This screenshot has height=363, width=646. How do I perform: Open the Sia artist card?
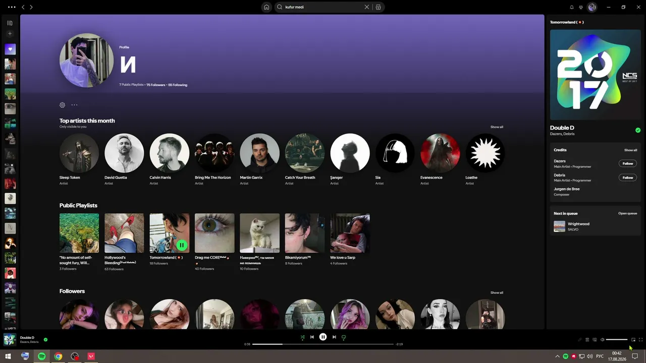[395, 159]
